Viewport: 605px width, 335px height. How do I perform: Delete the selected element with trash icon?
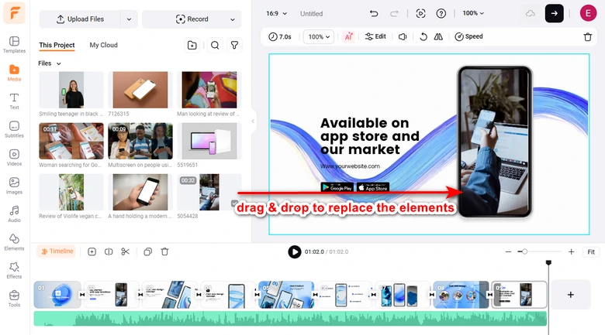pyautogui.click(x=588, y=37)
